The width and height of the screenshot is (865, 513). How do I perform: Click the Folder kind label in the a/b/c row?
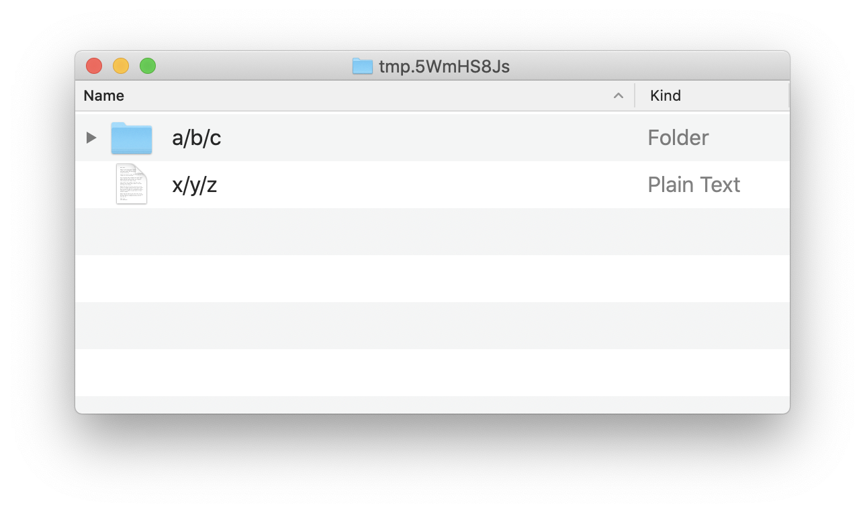678,138
